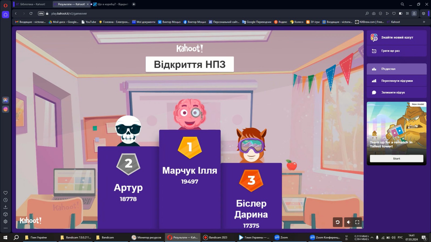431x242 pixels.
Task: Show hidden system tray icons
Action: point(372,237)
